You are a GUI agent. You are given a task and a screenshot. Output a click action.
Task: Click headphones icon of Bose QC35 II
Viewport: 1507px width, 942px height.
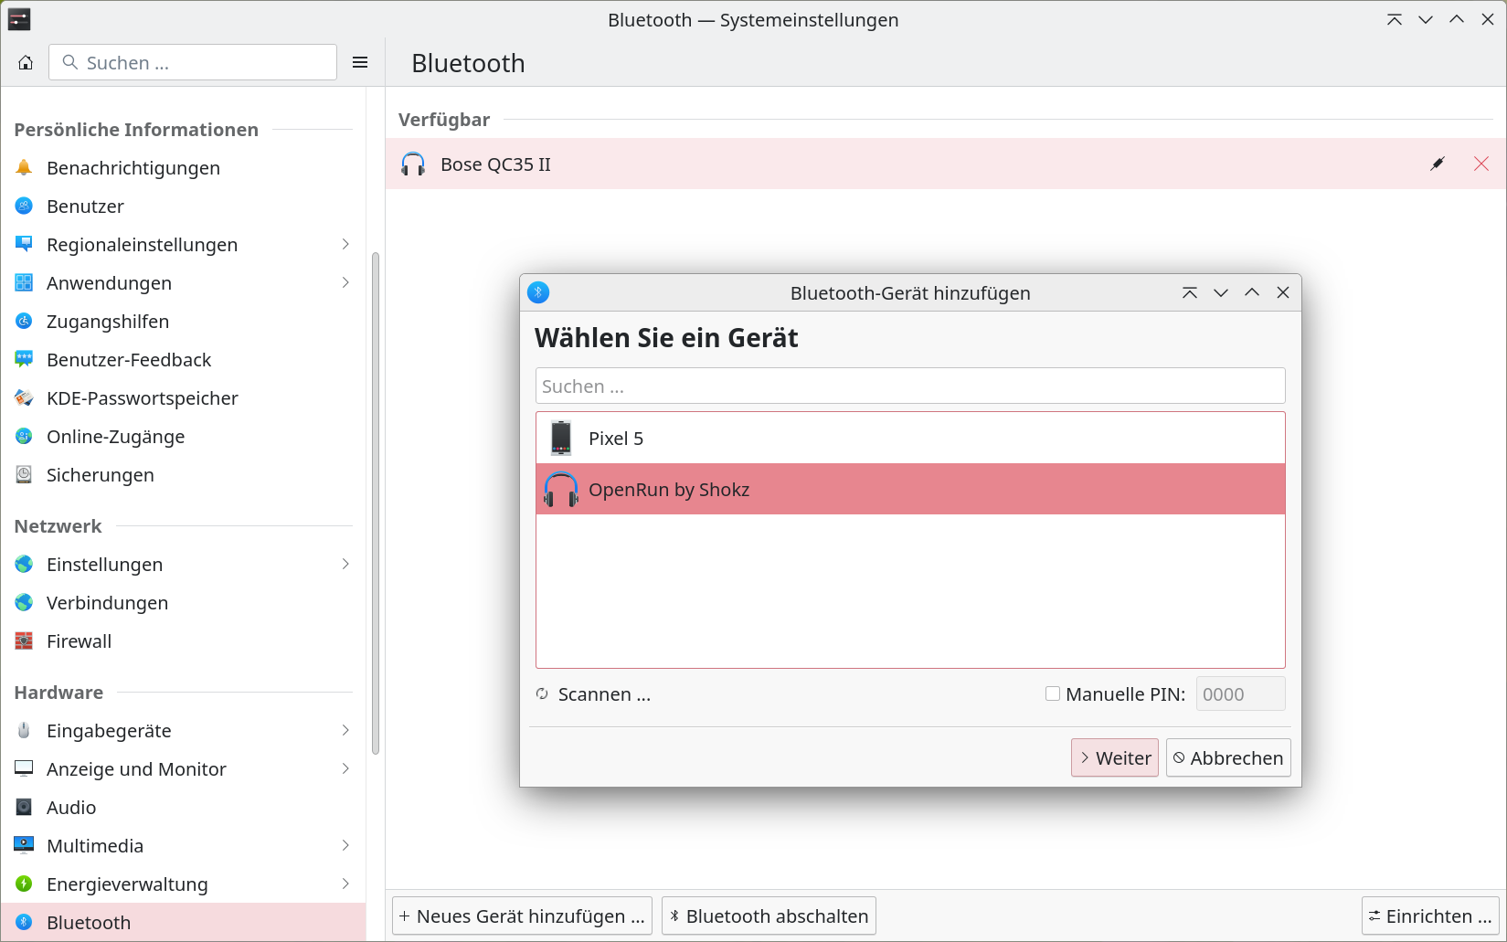pyautogui.click(x=413, y=164)
